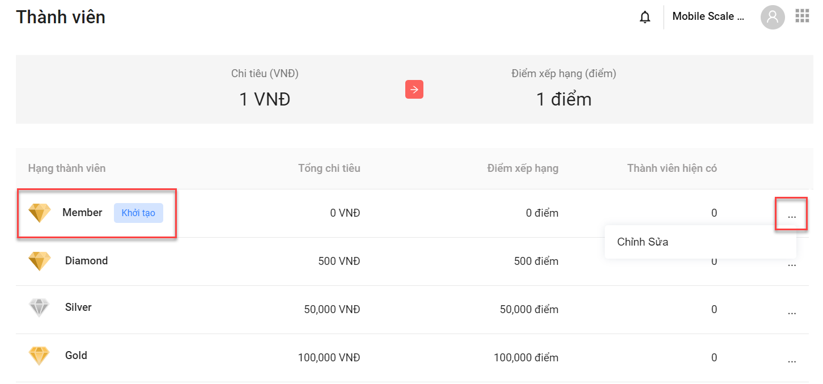Open the Mobile Scale account name
The height and width of the screenshot is (384, 823).
[709, 16]
